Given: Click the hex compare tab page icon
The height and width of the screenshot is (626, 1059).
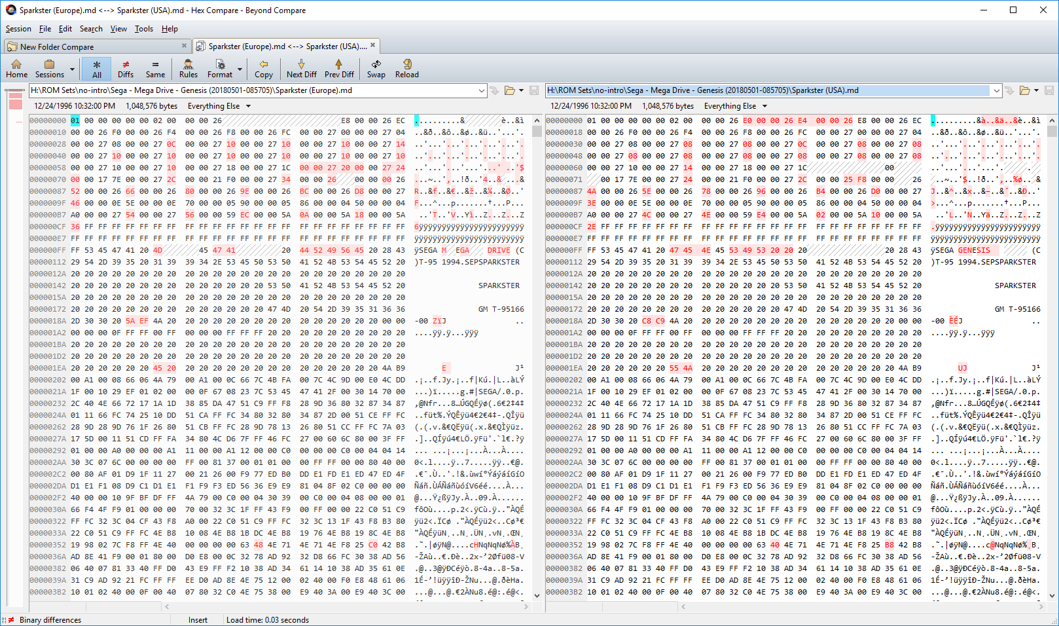Looking at the screenshot, I should tap(201, 46).
